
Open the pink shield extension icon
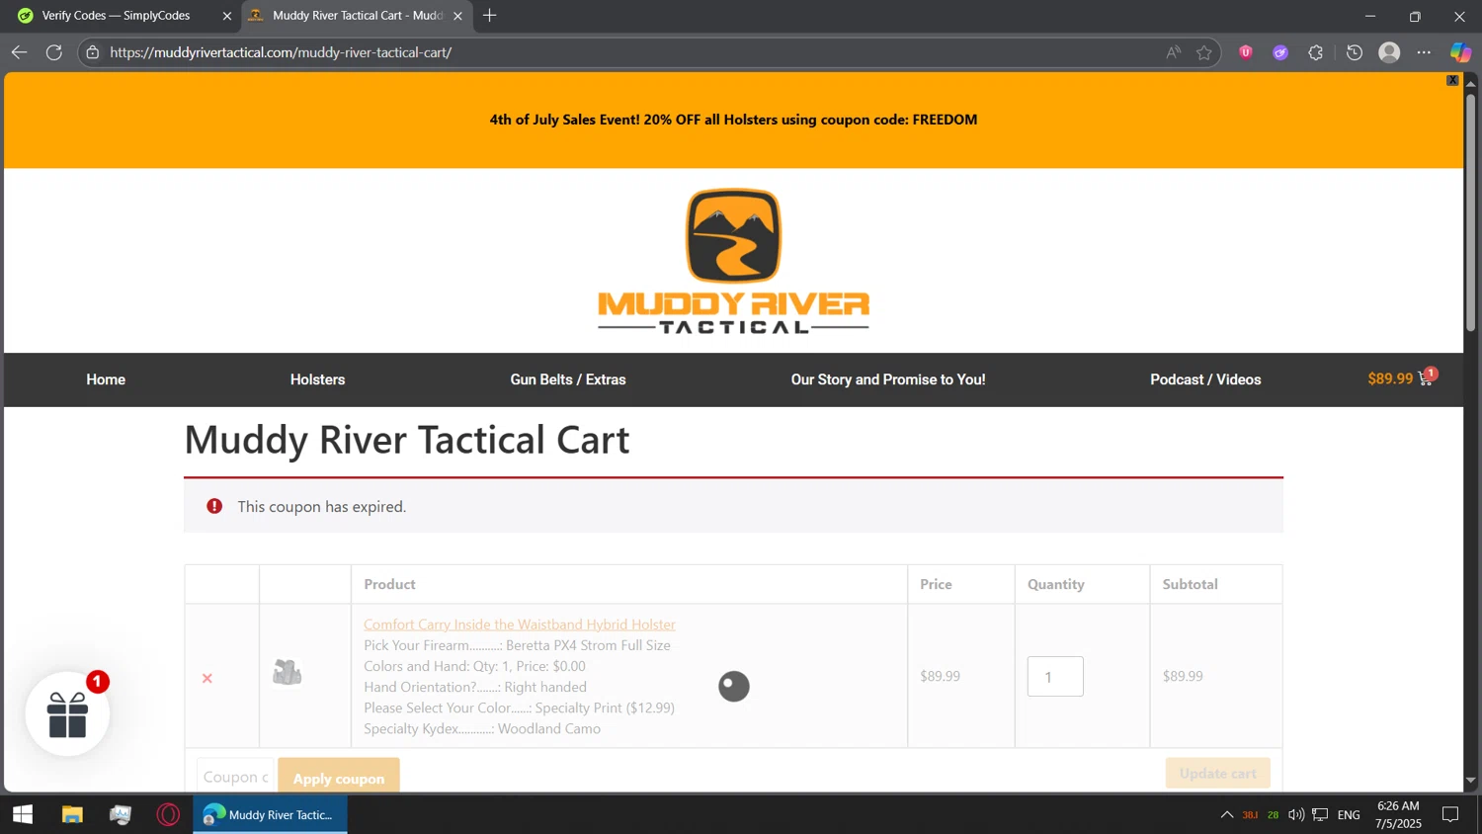[1246, 52]
